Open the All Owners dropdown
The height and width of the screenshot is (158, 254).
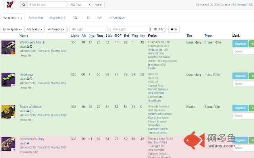coord(56,29)
